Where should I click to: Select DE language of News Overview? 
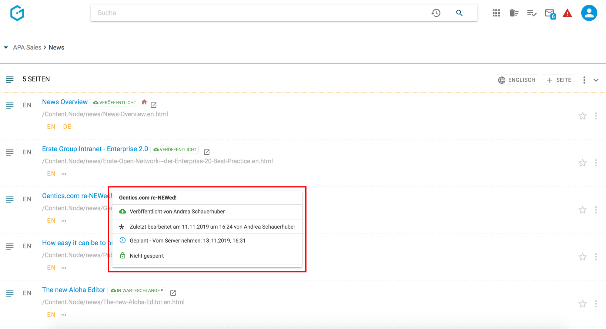[x=67, y=127]
